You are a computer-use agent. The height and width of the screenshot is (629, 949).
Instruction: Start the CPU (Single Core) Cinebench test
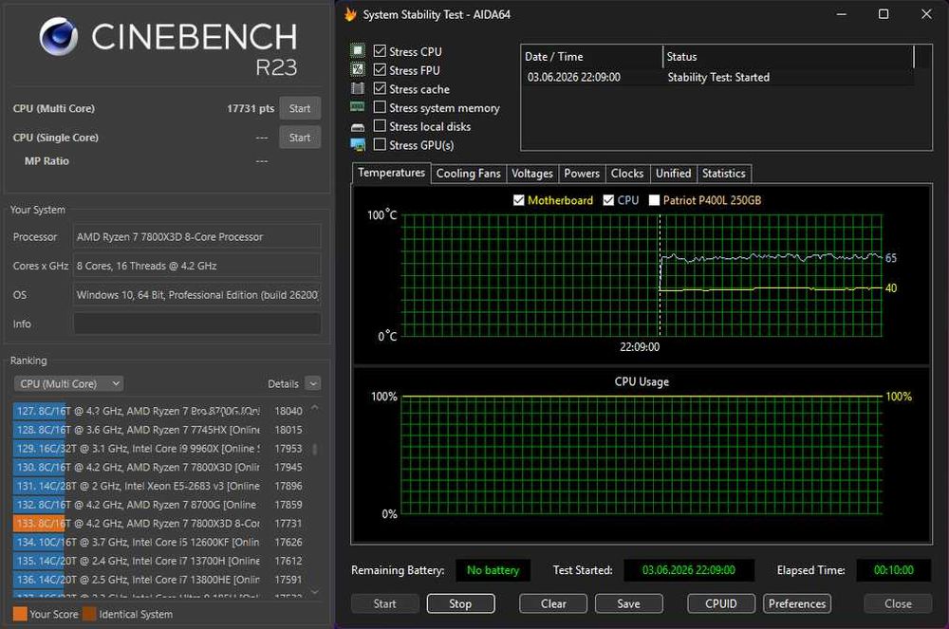300,138
